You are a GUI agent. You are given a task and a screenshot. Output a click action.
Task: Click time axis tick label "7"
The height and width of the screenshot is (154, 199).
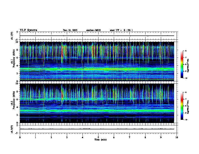[130, 137]
